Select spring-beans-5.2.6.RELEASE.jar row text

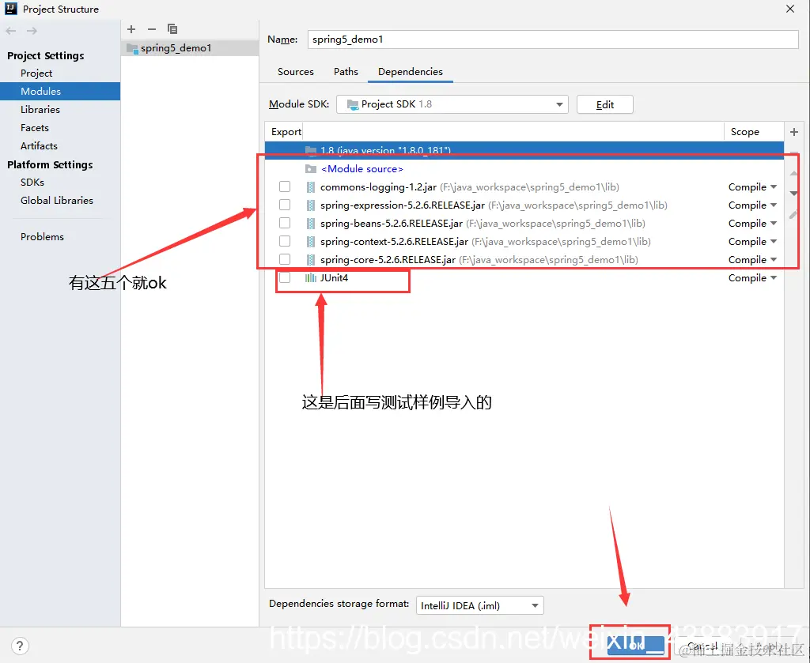[x=391, y=224]
